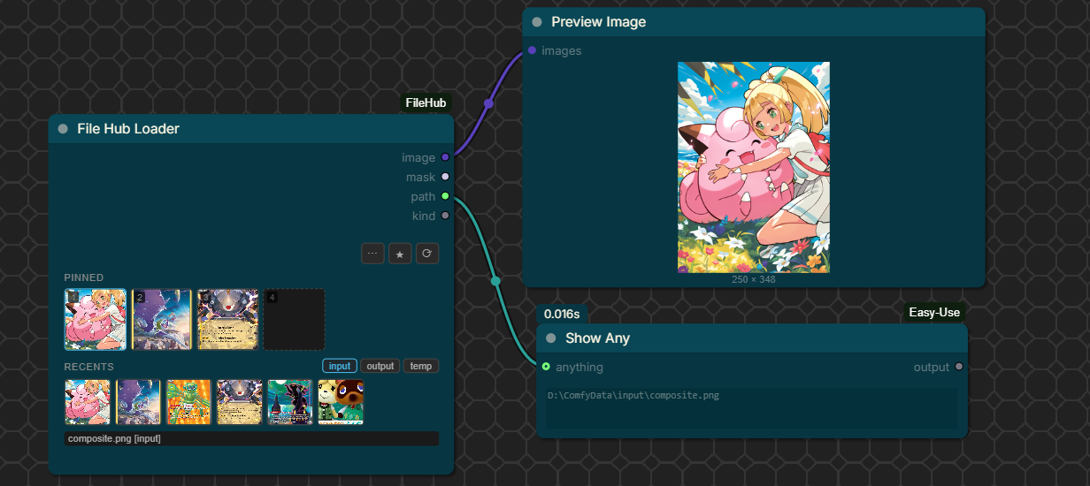Click the large preview image

coord(754,167)
